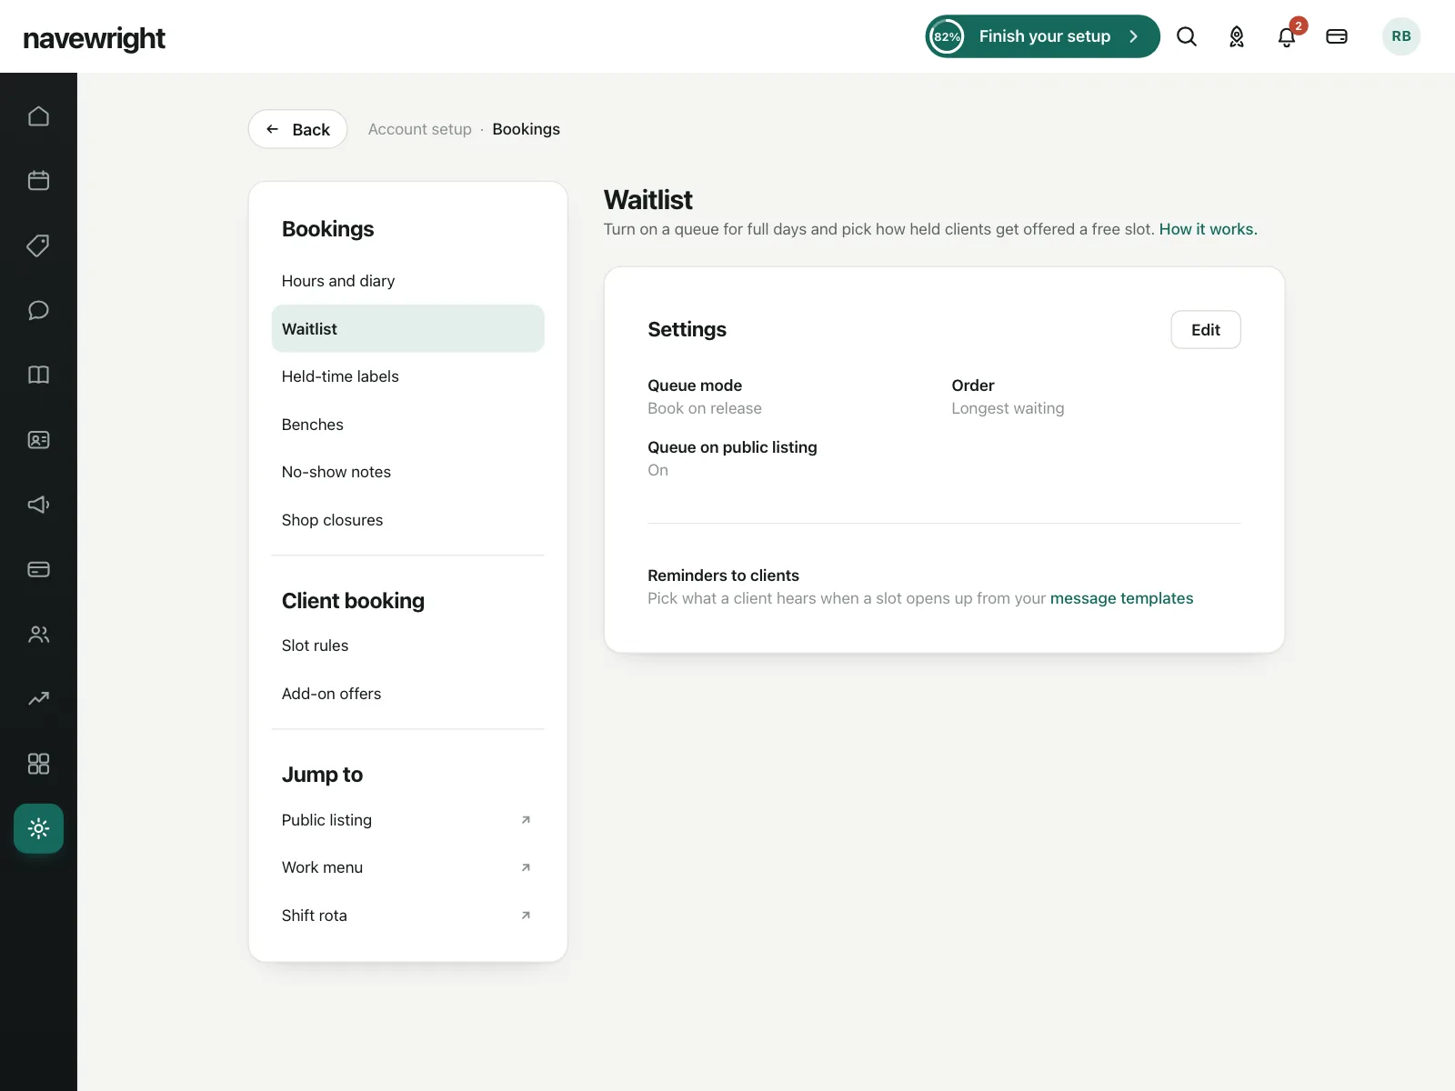The height and width of the screenshot is (1091, 1455).
Task: Select Hours and diary menu item
Action: [407, 281]
